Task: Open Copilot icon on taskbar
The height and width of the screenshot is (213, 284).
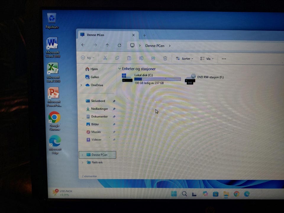Action: 205,194
